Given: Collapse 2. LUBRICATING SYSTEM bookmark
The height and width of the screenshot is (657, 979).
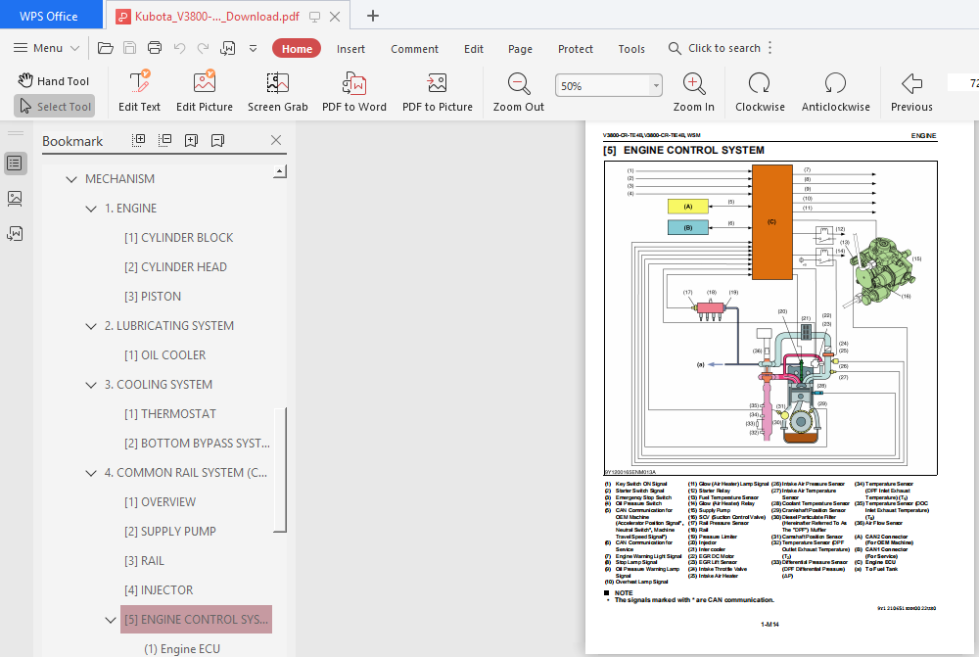Looking at the screenshot, I should (x=91, y=326).
